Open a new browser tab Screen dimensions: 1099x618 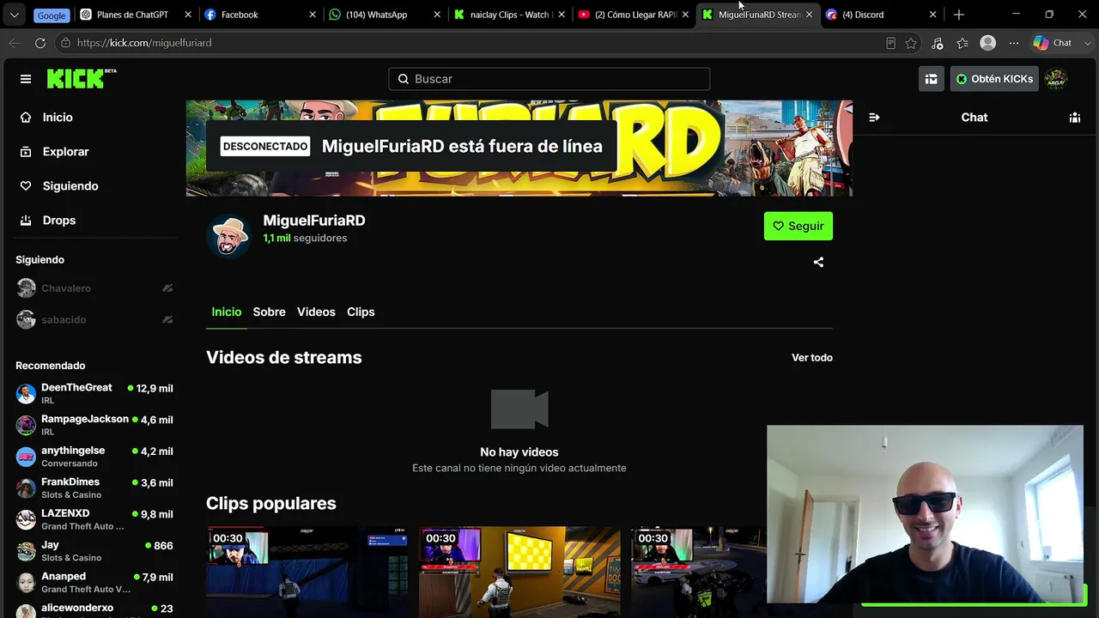point(959,15)
